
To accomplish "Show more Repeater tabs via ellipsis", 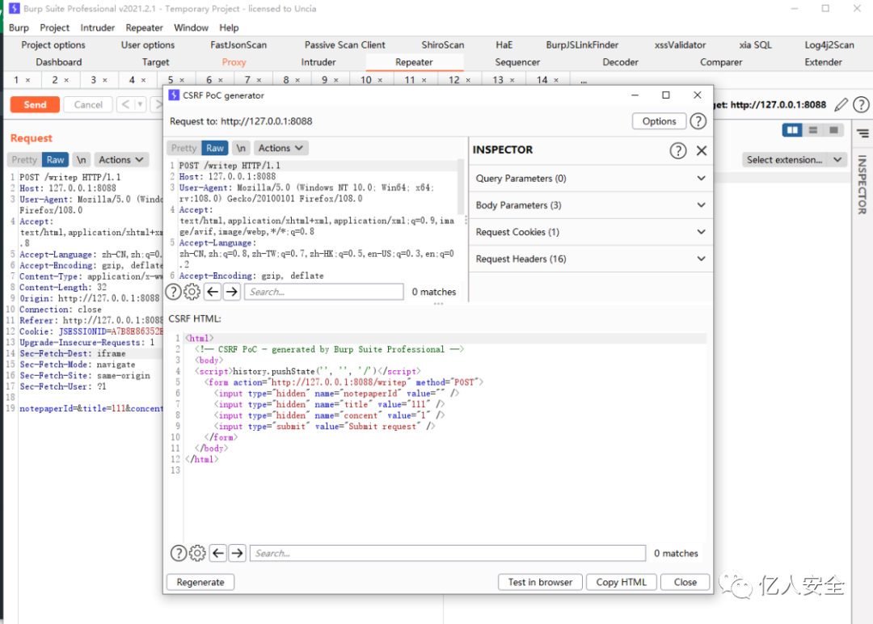I will (584, 81).
